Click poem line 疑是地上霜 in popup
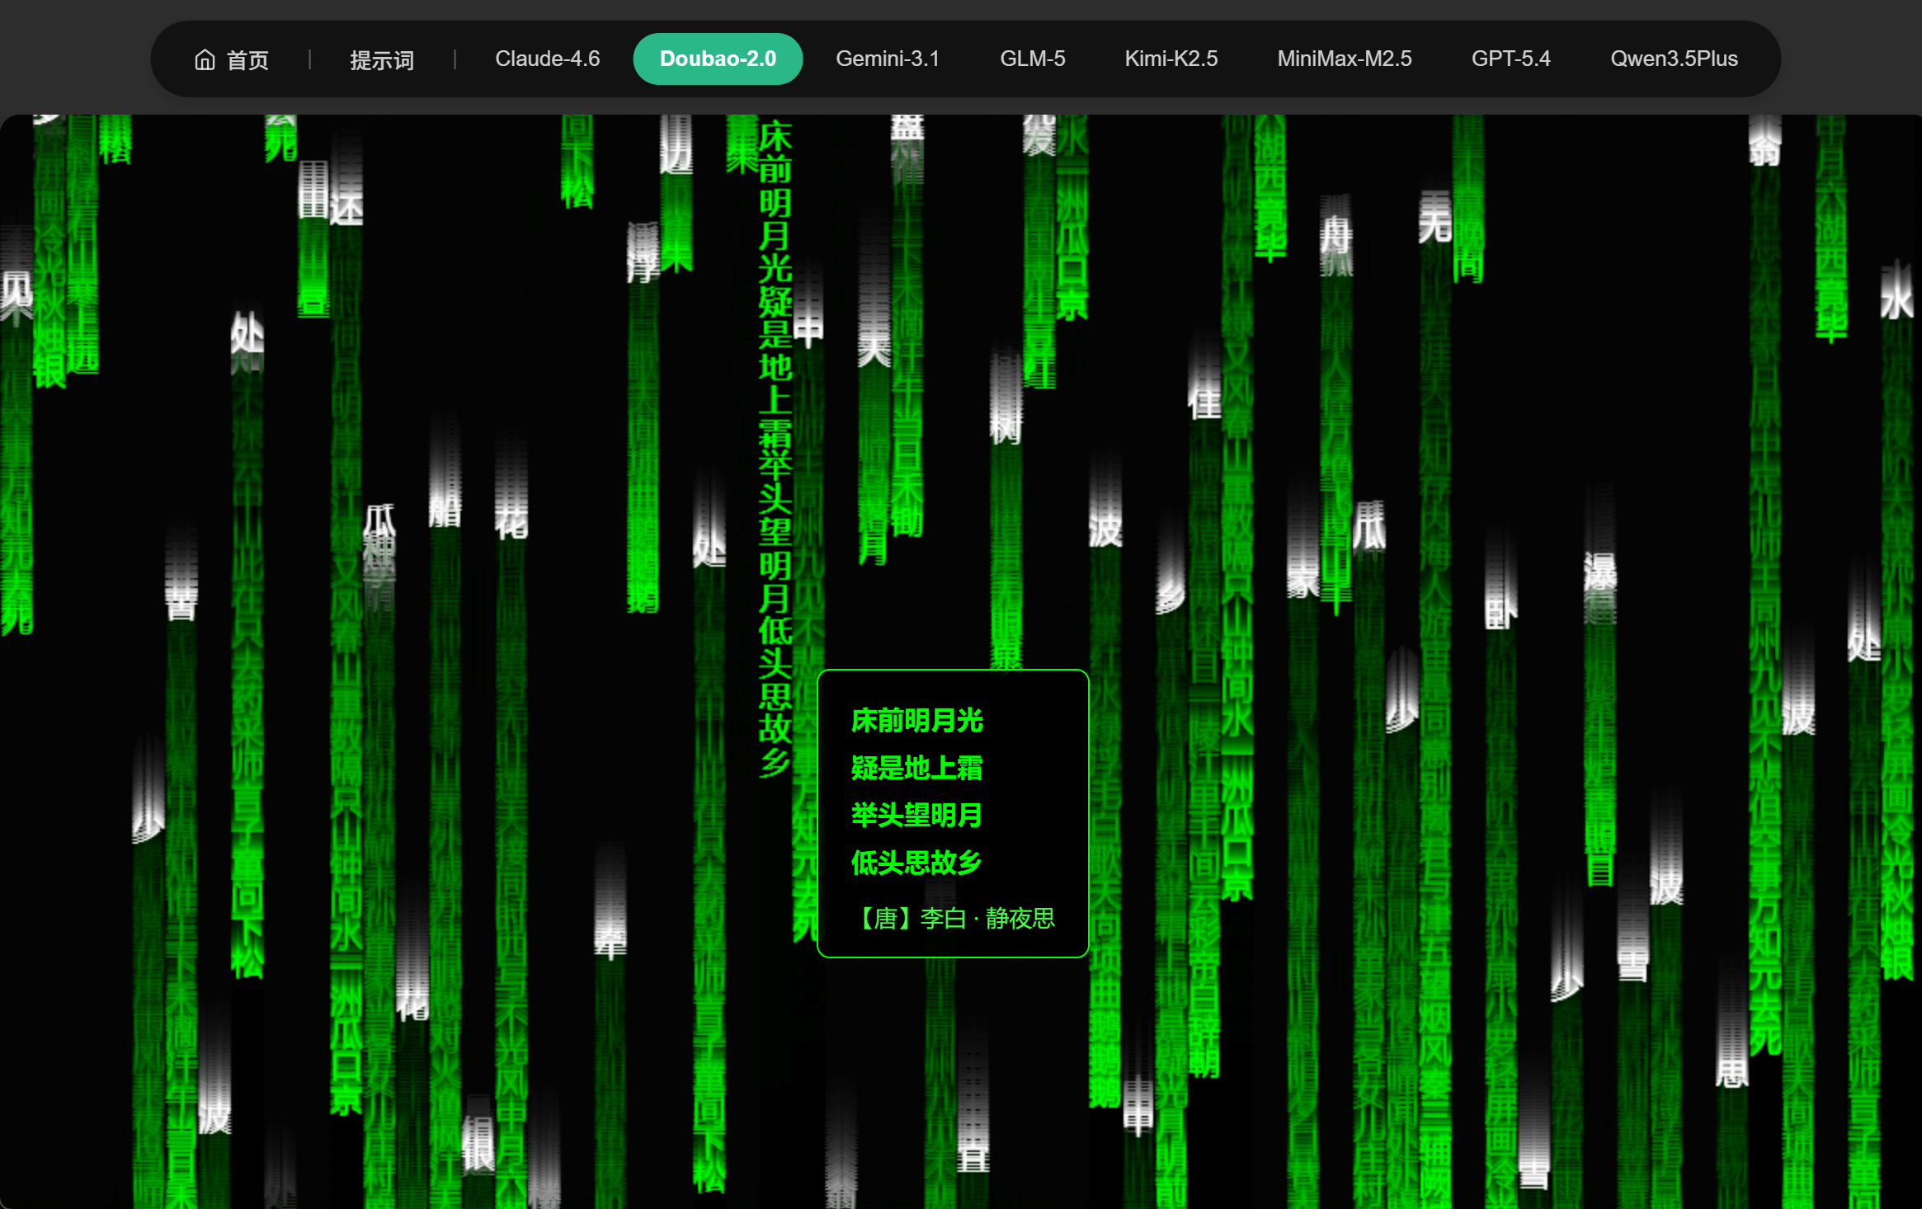Image resolution: width=1922 pixels, height=1209 pixels. click(916, 768)
